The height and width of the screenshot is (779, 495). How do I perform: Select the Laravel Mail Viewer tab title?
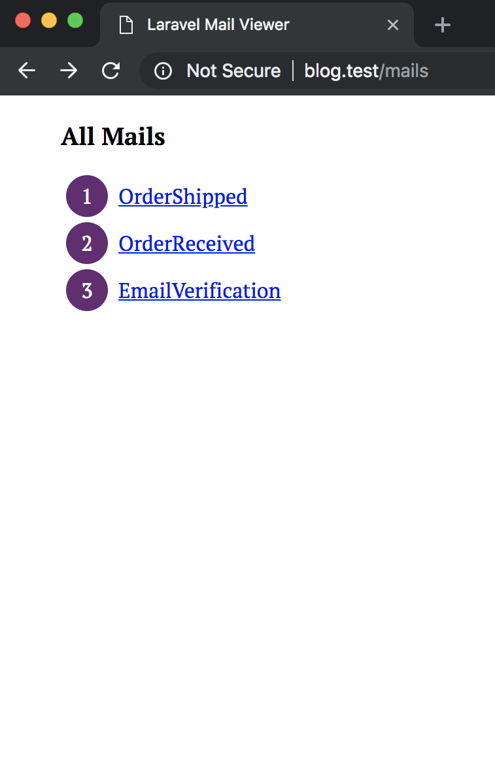click(218, 25)
